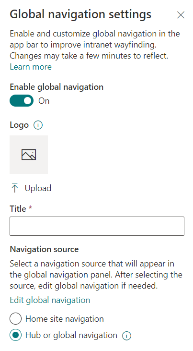Show info icon beside Hub or global navigation
The height and width of the screenshot is (351, 193).
pyautogui.click(x=126, y=336)
